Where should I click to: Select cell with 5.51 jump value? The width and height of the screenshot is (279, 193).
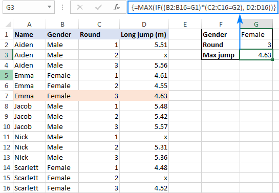(144, 45)
